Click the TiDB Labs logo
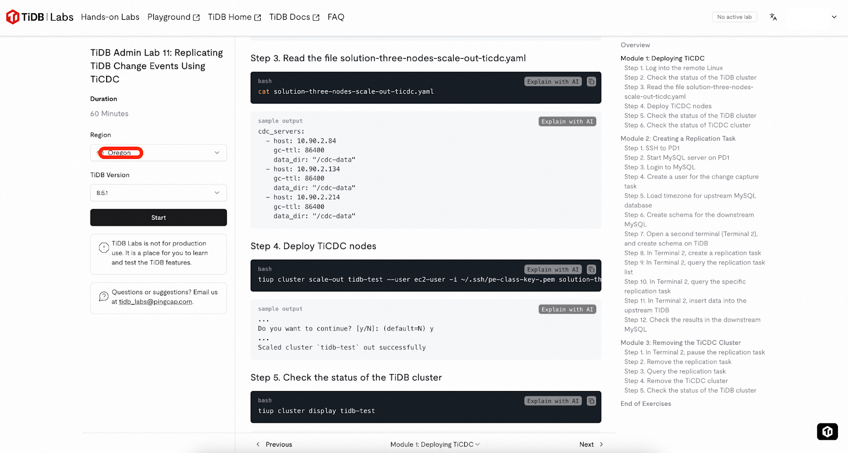The height and width of the screenshot is (453, 848). 40,17
